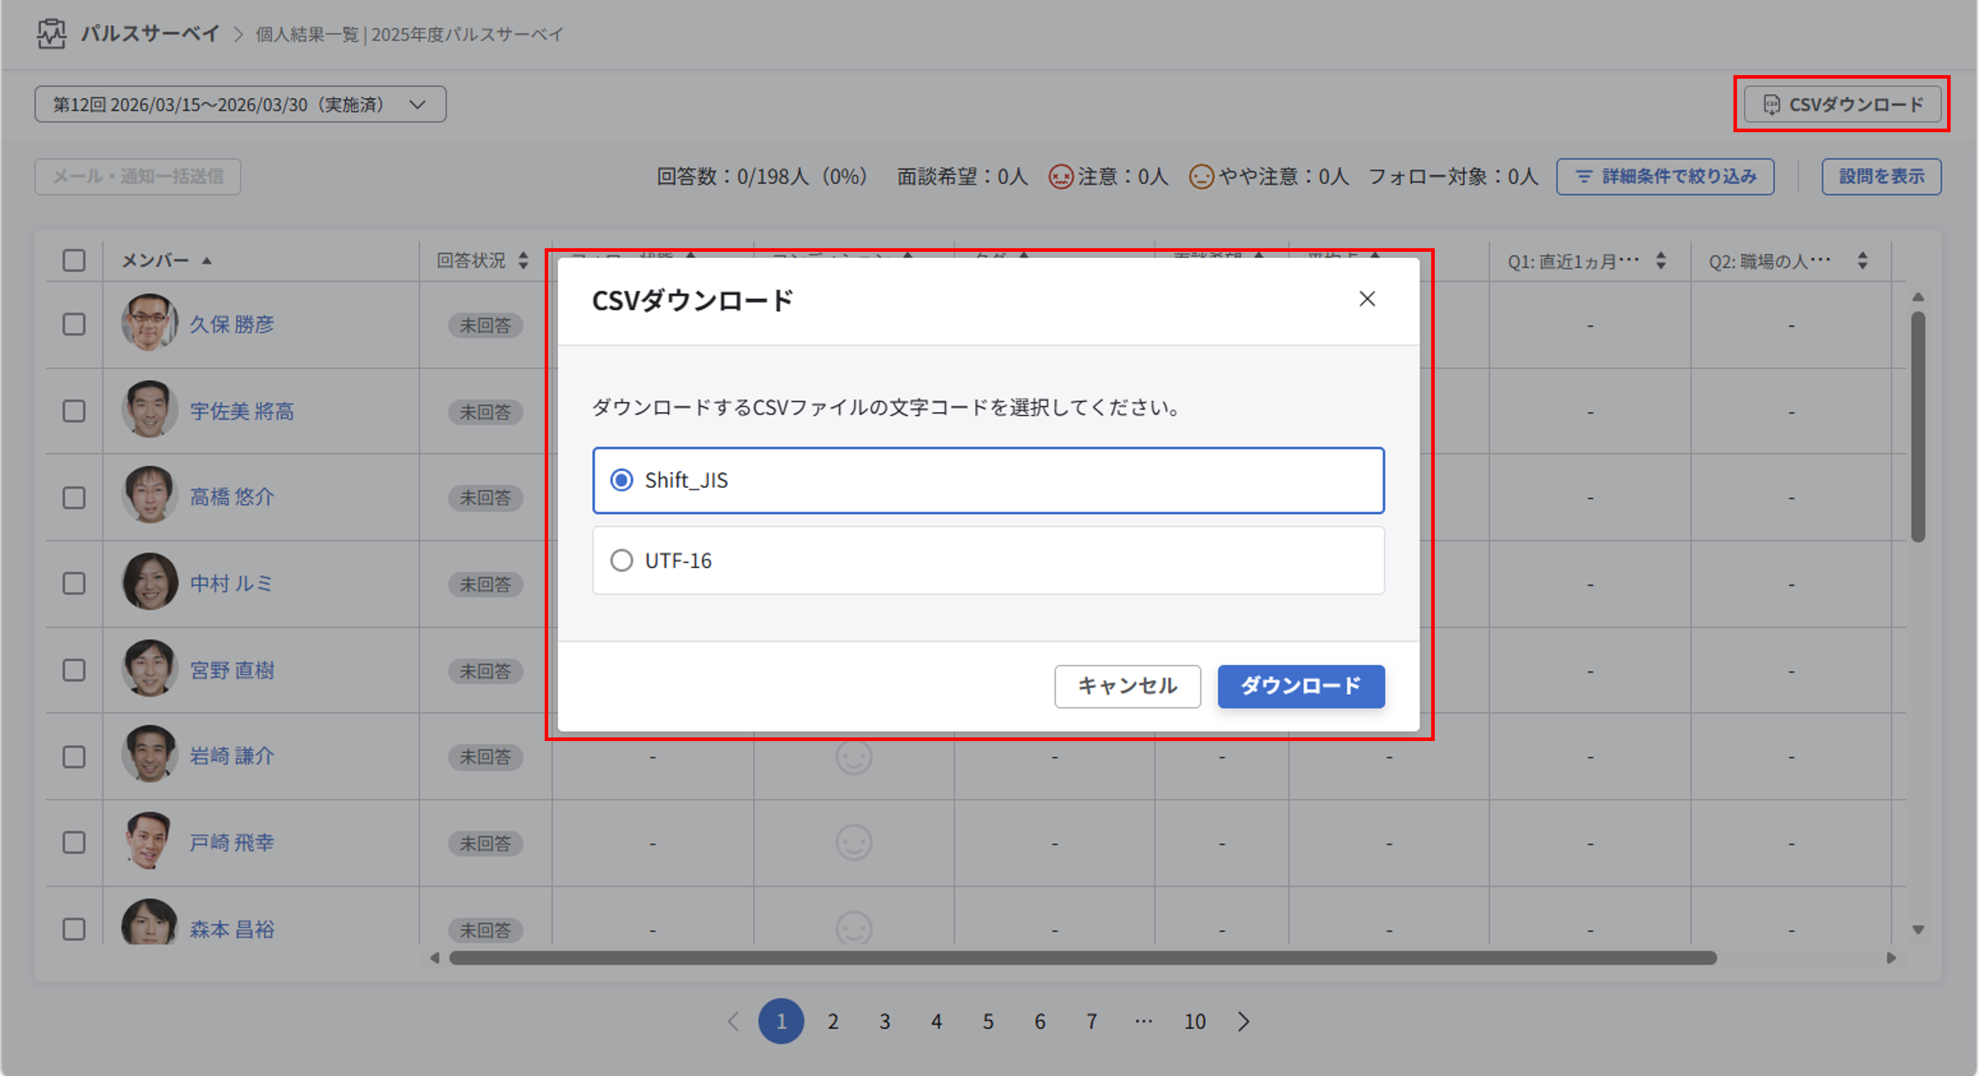Go to pagination page 5

click(x=988, y=1022)
